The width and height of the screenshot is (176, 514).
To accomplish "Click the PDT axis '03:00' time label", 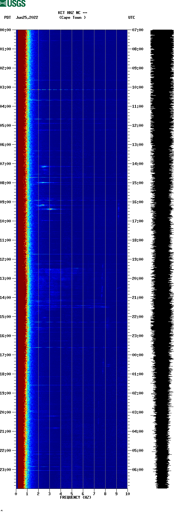I will [x=6, y=87].
